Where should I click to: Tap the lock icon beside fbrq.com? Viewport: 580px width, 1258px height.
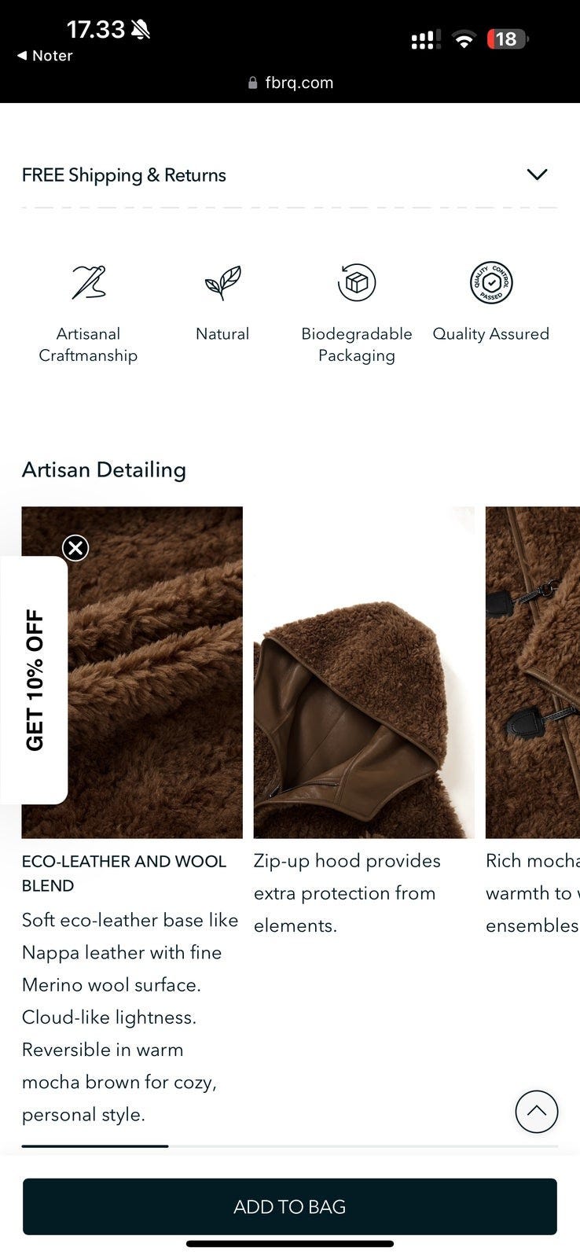253,83
